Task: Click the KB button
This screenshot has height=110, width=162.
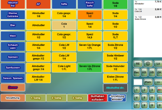Action: 144,72
